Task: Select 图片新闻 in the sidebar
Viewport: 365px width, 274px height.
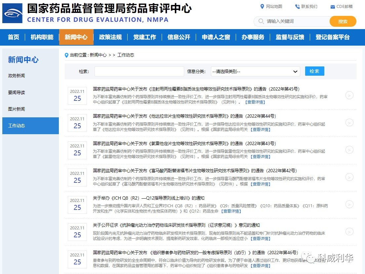Action: tap(17, 109)
